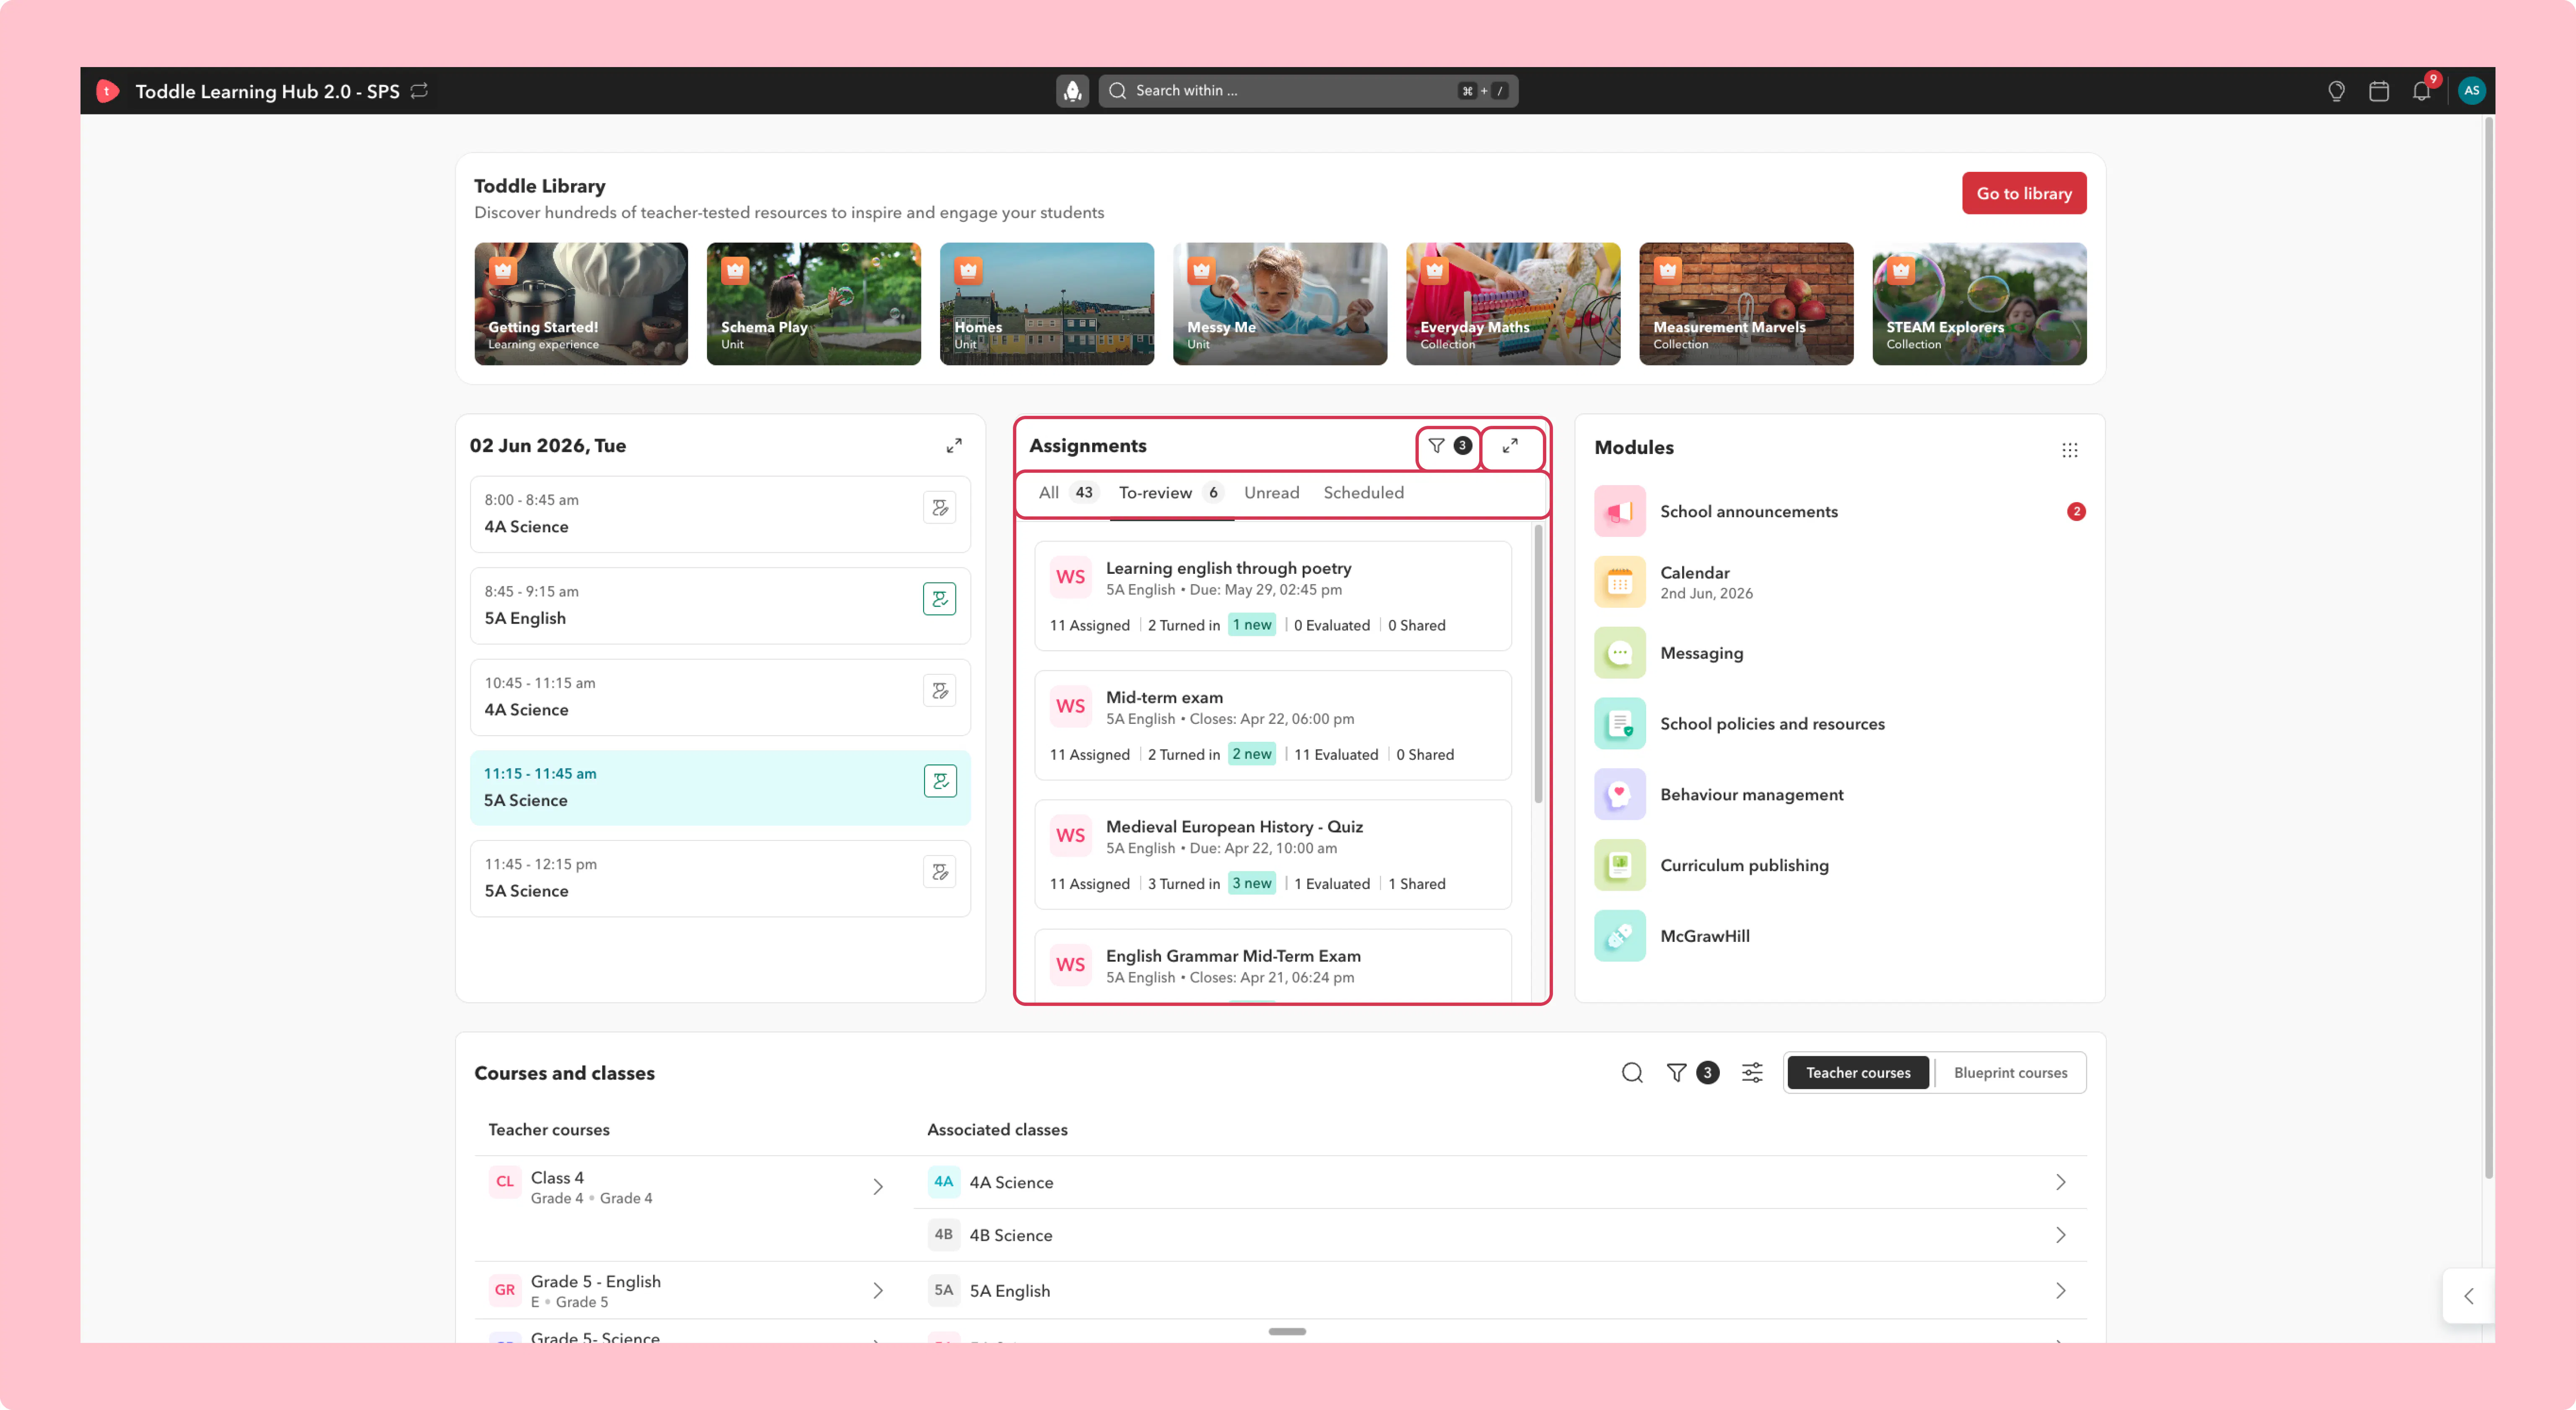Viewport: 2576px width, 1410px height.
Task: Open English Grammar Mid-Term Exam assignment
Action: 1272,966
